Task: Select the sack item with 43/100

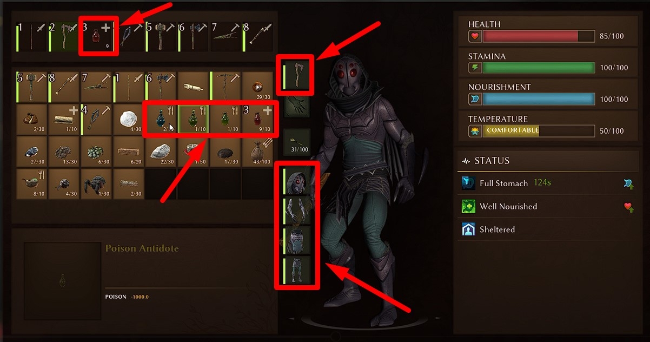Action: 258,151
